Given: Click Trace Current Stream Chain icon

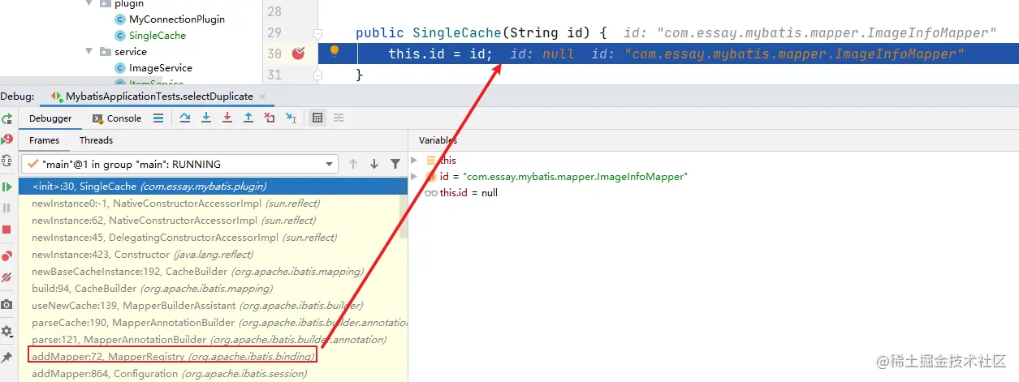Looking at the screenshot, I should point(339,118).
